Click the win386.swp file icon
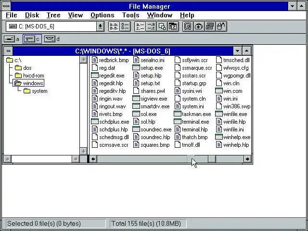The height and width of the screenshot is (231, 308). (x=219, y=106)
